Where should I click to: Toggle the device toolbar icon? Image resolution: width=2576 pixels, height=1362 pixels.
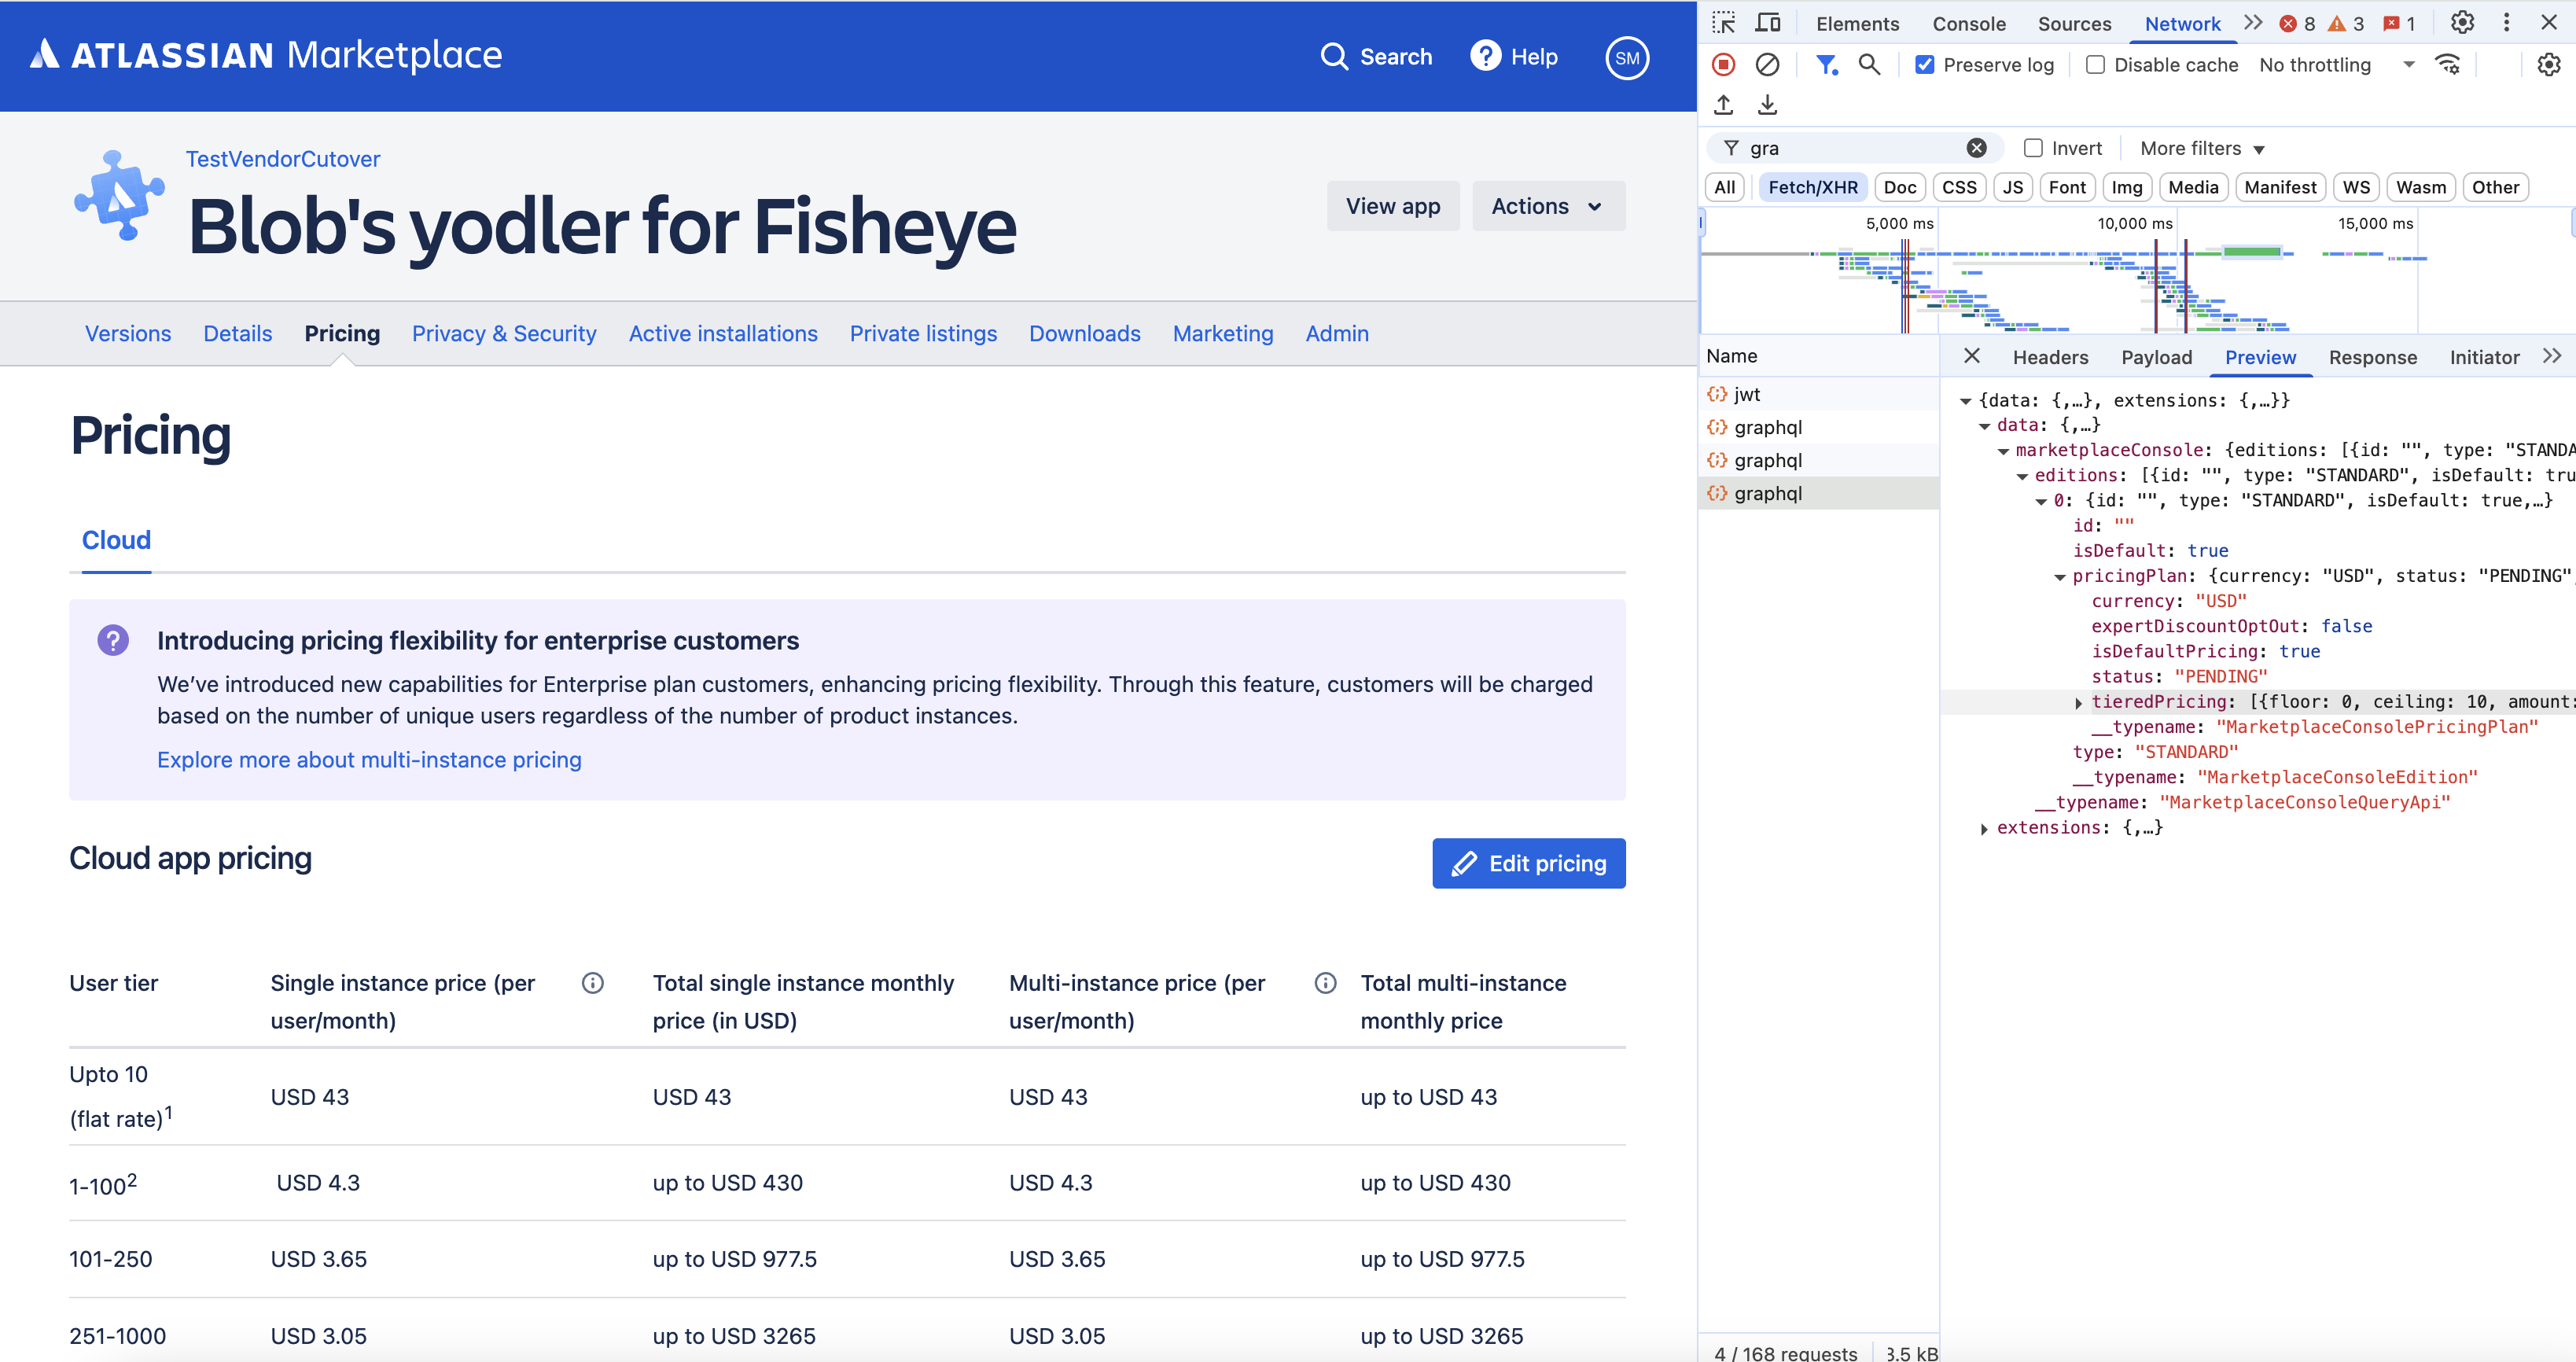pos(1768,23)
